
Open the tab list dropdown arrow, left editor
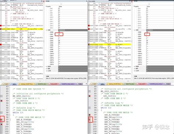point(86,84)
